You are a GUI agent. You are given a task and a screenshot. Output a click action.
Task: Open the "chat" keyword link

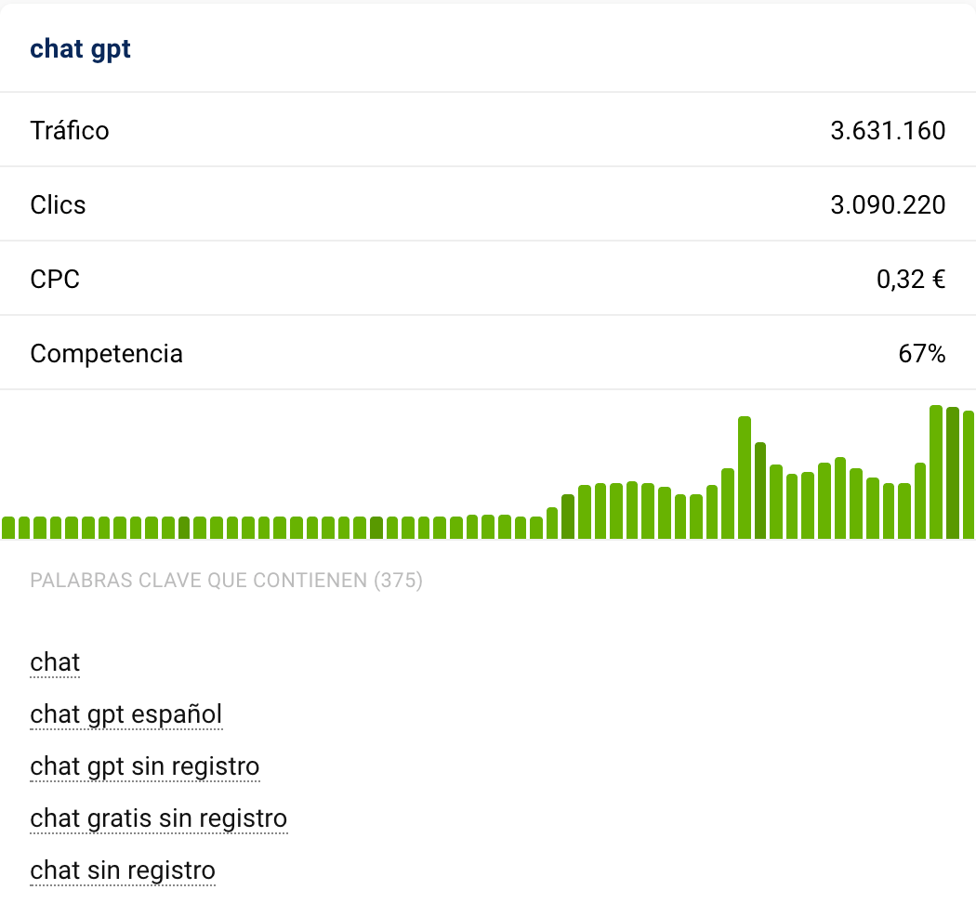55,662
